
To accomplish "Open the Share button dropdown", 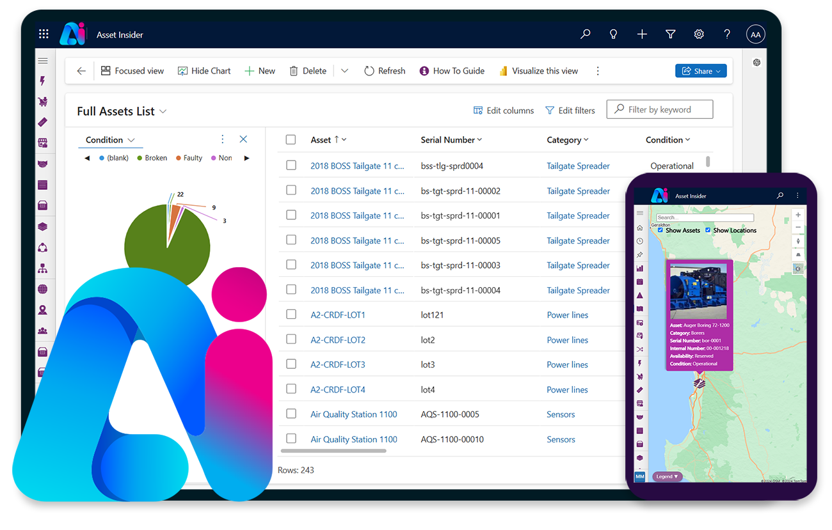I will click(701, 71).
